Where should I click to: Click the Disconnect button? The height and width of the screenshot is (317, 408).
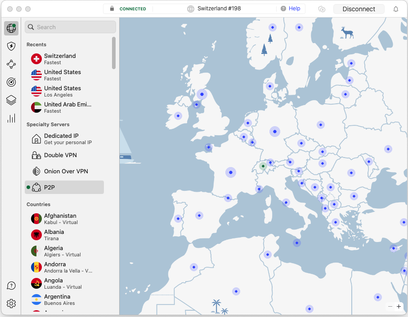pyautogui.click(x=359, y=9)
